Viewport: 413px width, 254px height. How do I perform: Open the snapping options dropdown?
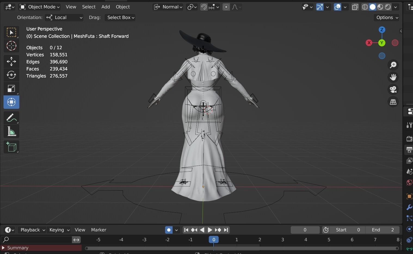pos(214,7)
